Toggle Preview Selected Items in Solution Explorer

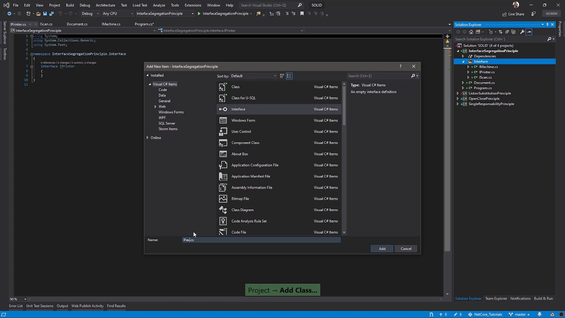(x=529, y=32)
